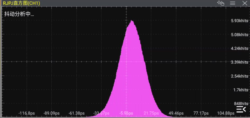The height and width of the screenshot is (118, 250).
Task: Select the RJPJ直方图(CH1) window title
Action: pyautogui.click(x=21, y=3)
